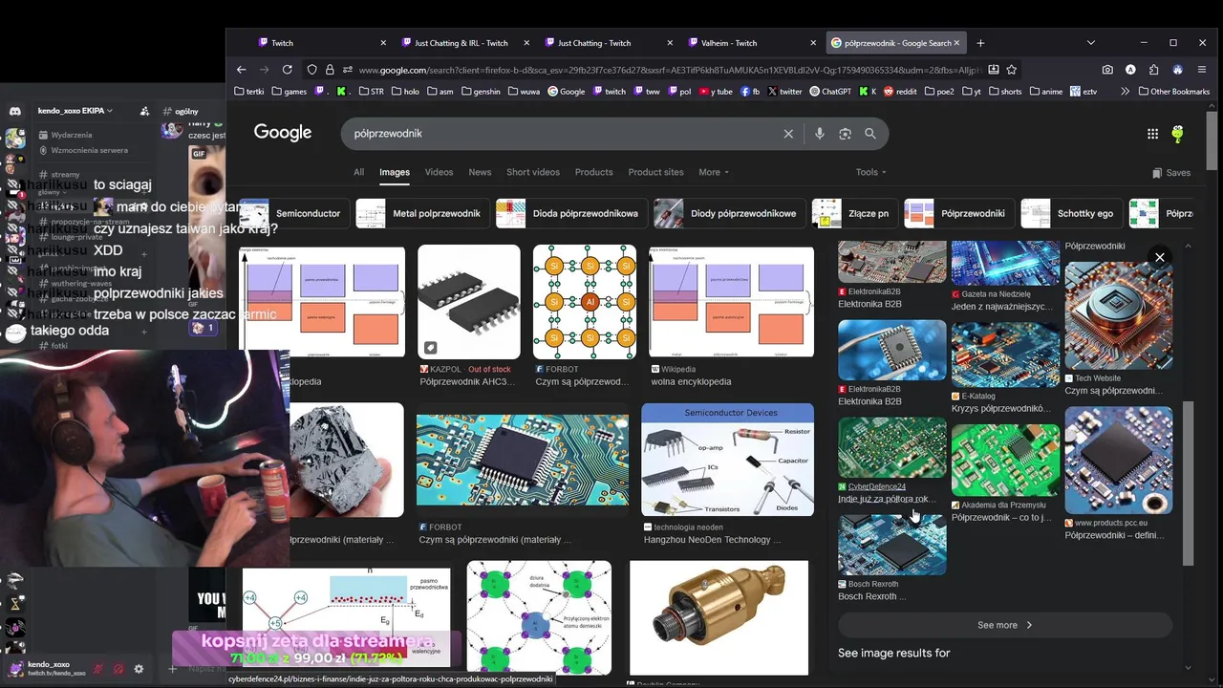The width and height of the screenshot is (1223, 688).
Task: Open Wydarzenia in the Discord sidebar
Action: (72, 135)
